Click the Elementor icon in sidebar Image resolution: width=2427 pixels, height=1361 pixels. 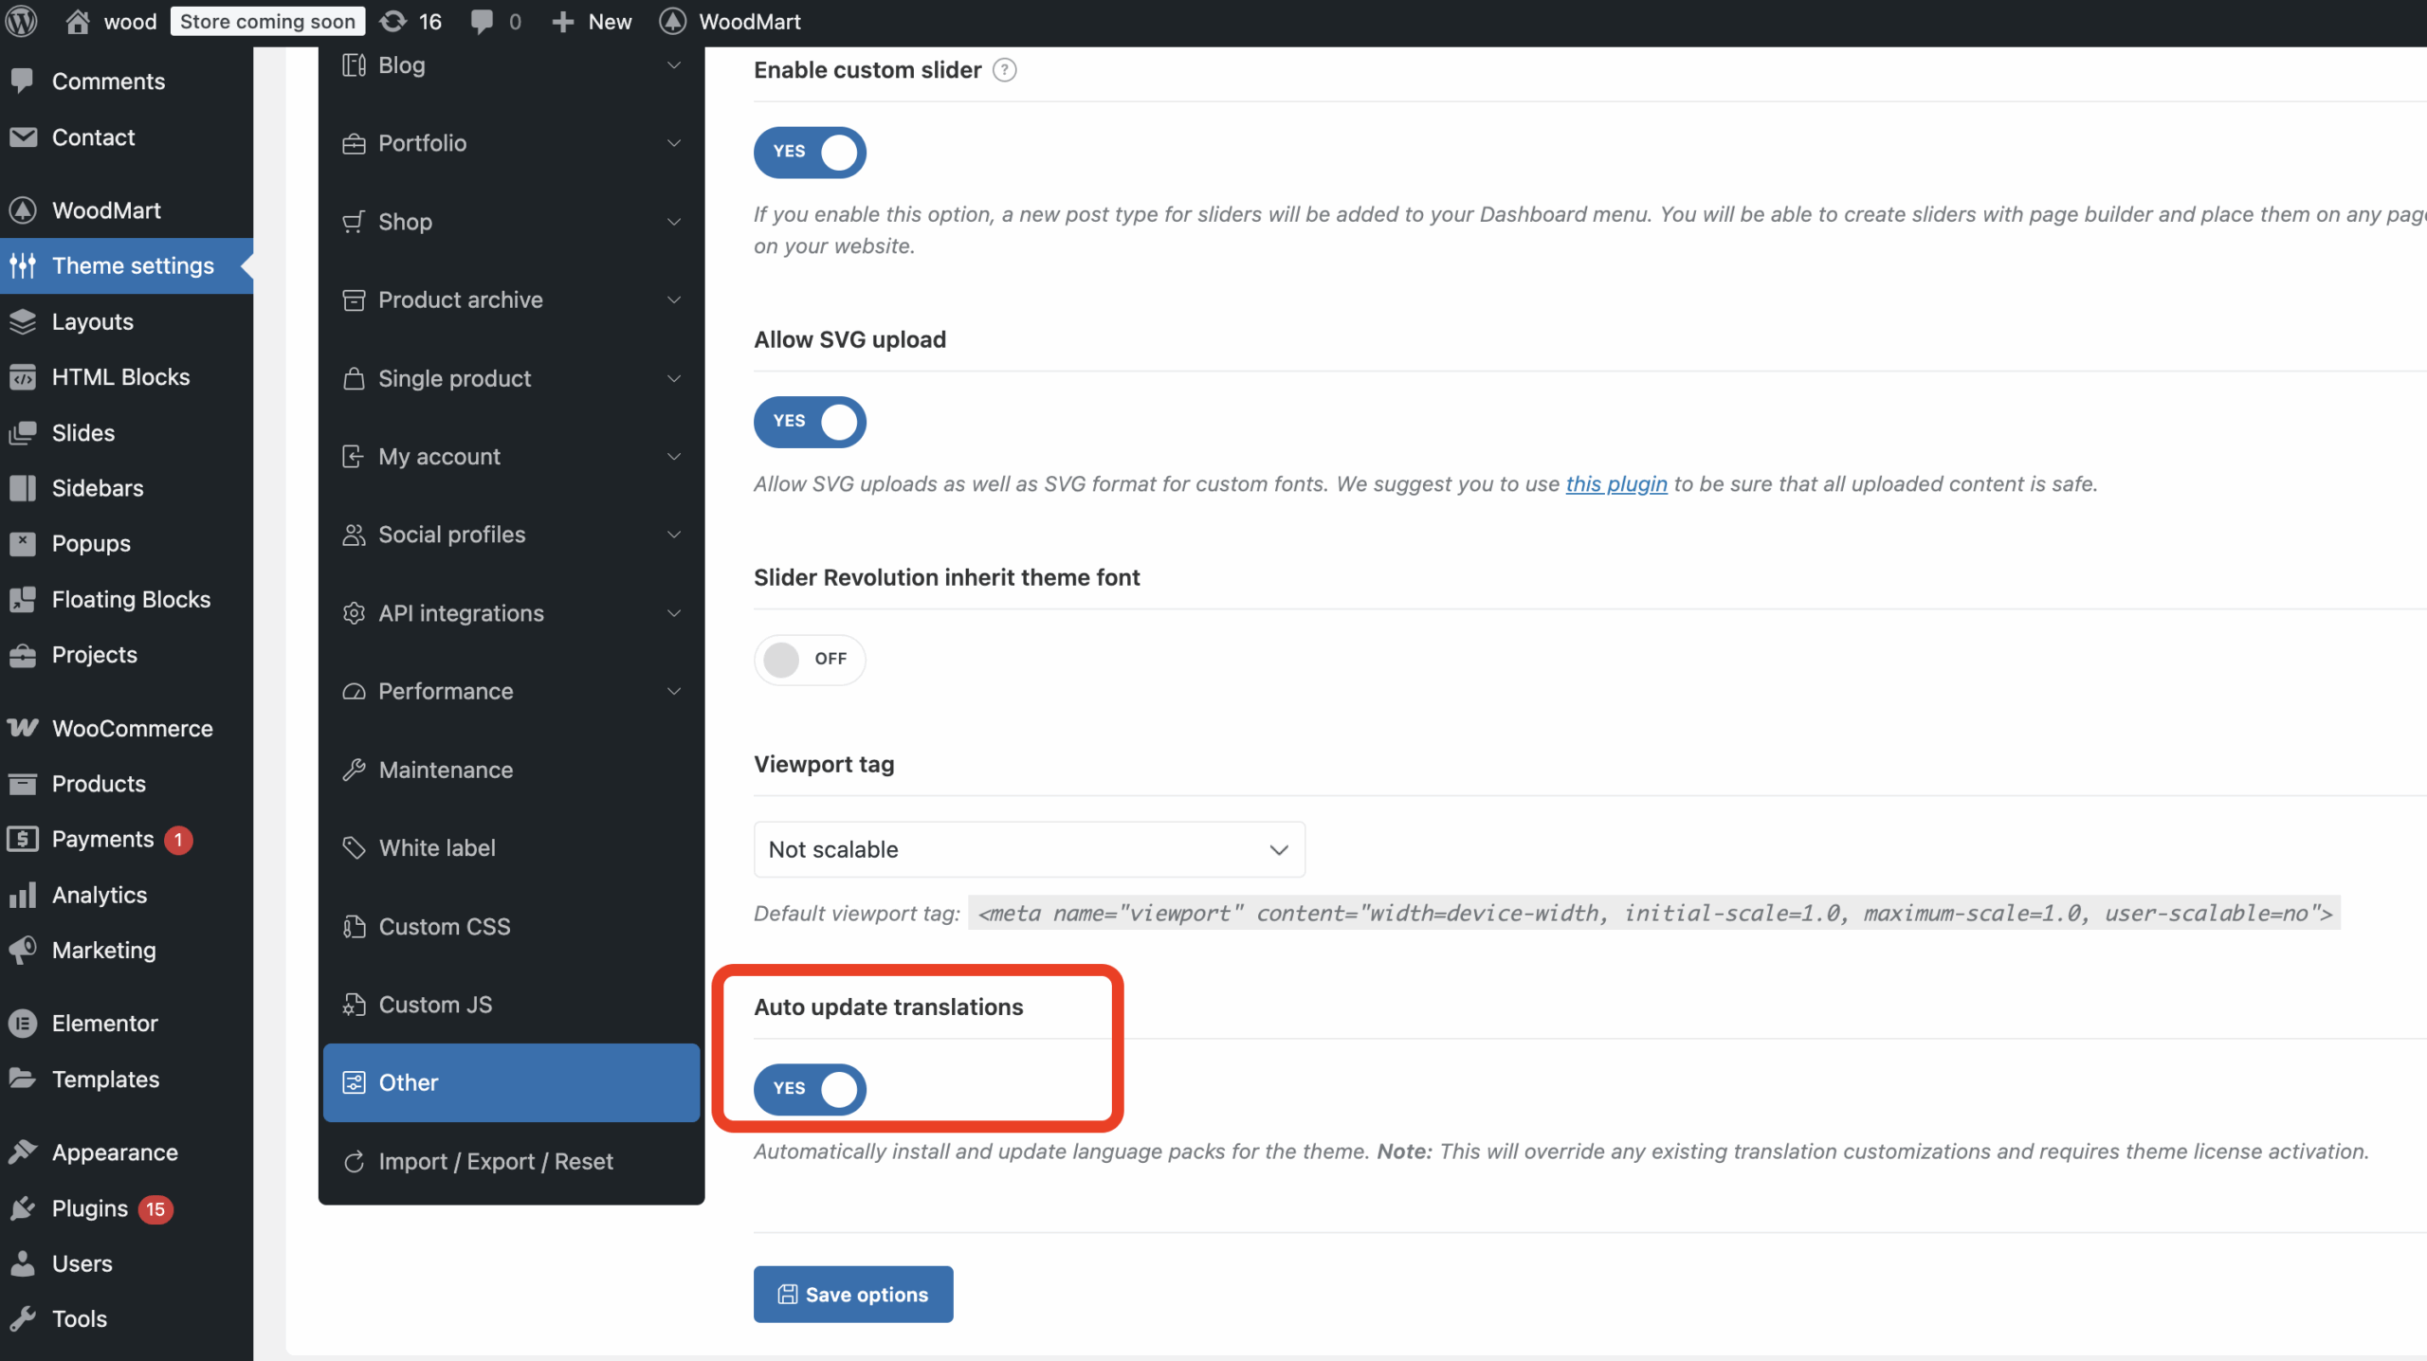click(23, 1024)
